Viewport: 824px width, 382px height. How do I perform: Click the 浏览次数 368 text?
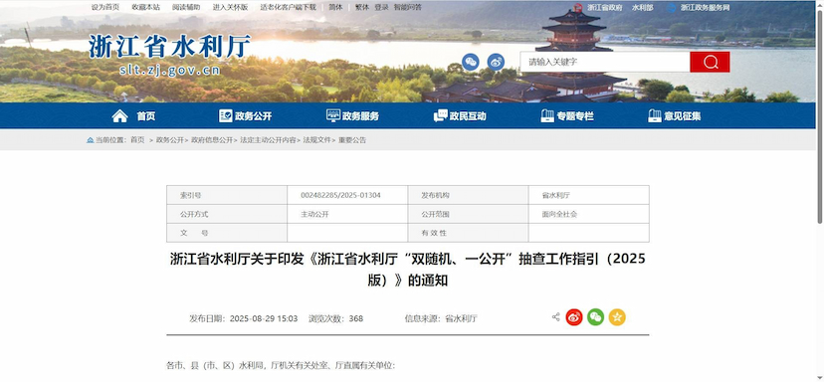pos(335,318)
